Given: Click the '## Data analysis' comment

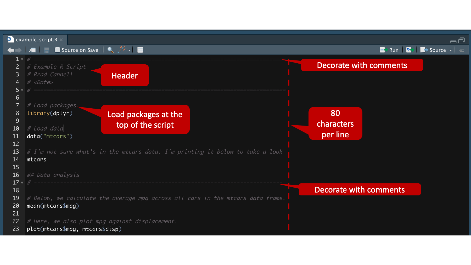Looking at the screenshot, I should pyautogui.click(x=53, y=175).
